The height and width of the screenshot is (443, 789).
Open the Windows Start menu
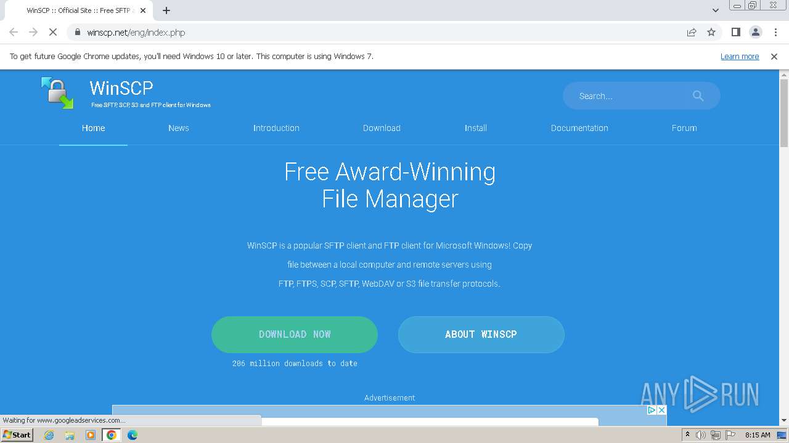coord(17,435)
